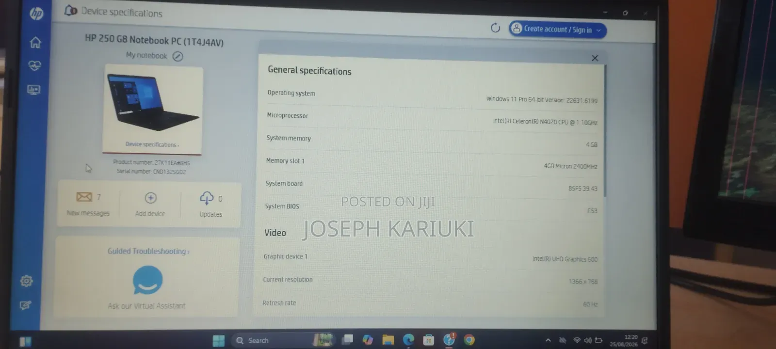Select the 1366 x 768 resolution value

coord(583,282)
